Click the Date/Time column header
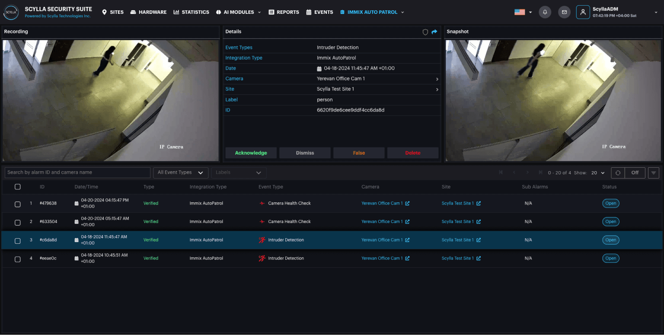664x335 pixels. pos(86,187)
